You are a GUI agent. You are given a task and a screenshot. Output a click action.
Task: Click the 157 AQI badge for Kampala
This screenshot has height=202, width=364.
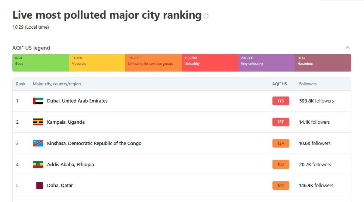281,122
